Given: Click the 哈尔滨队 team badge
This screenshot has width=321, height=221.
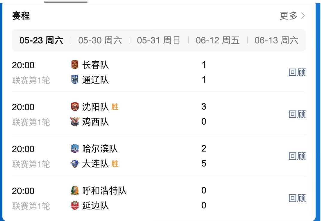Looking at the screenshot, I should click(x=75, y=149).
